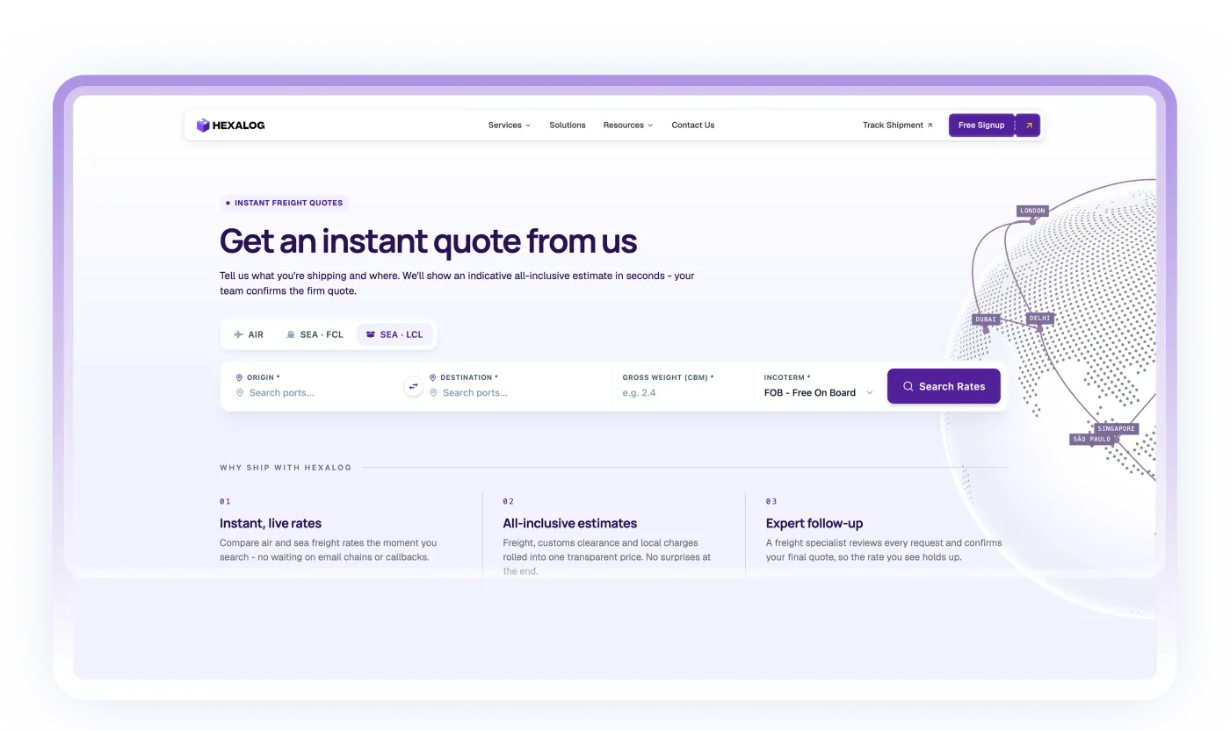Click the INSTANT FREIGHT QUOTES badge
The width and height of the screenshot is (1230, 731).
(285, 203)
